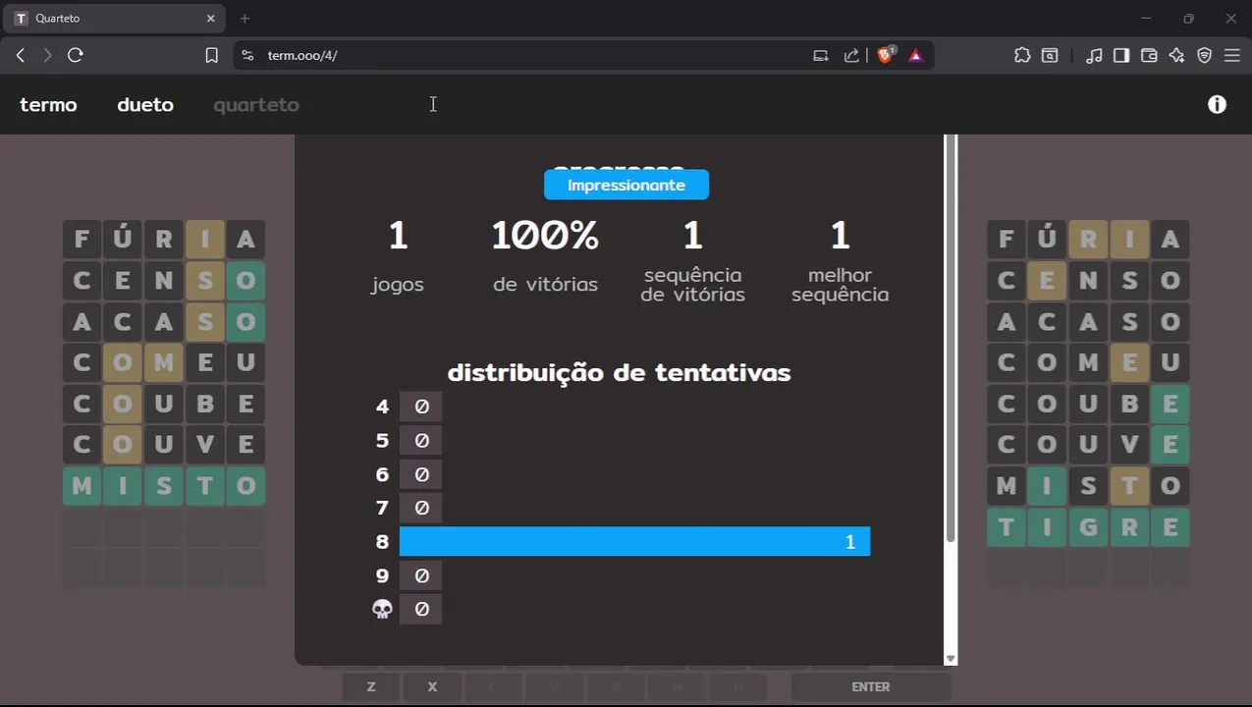Click the word COUVE in right board

click(x=1088, y=445)
